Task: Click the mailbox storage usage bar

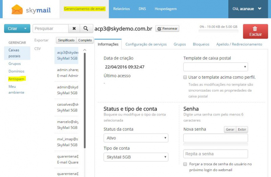Action: tap(218, 31)
